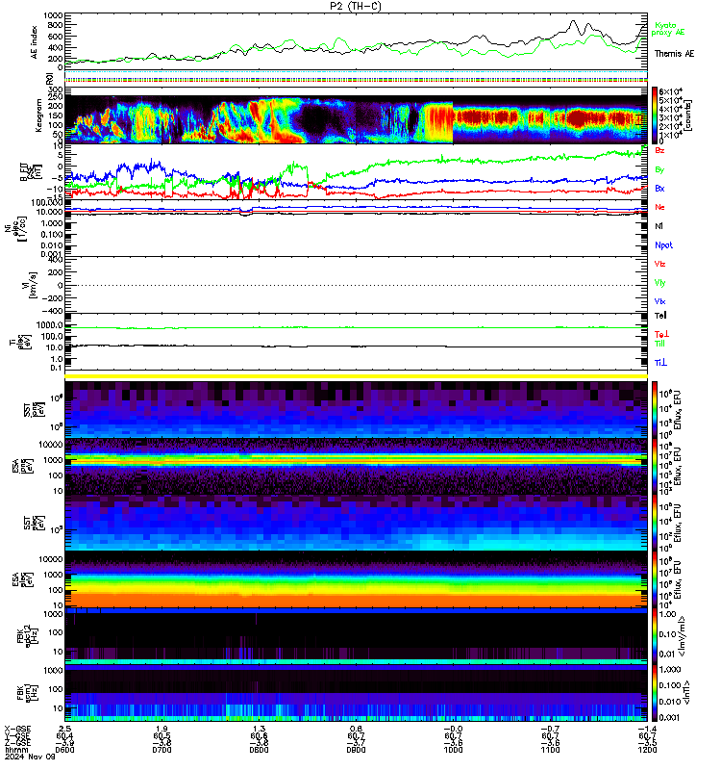
Task: Click the plot title P2 (TH-C)
Action: pyautogui.click(x=355, y=6)
